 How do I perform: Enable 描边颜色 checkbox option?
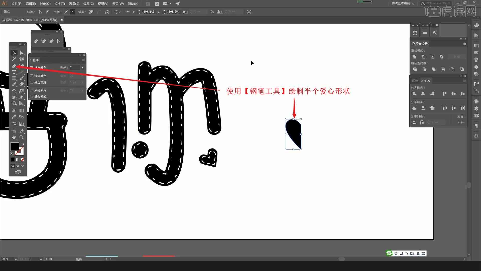tap(32, 76)
